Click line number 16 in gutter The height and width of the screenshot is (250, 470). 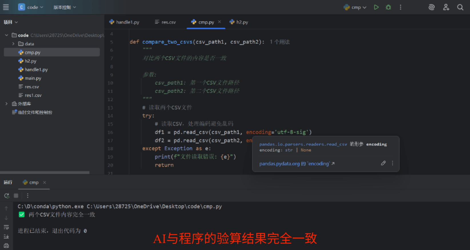click(110, 132)
